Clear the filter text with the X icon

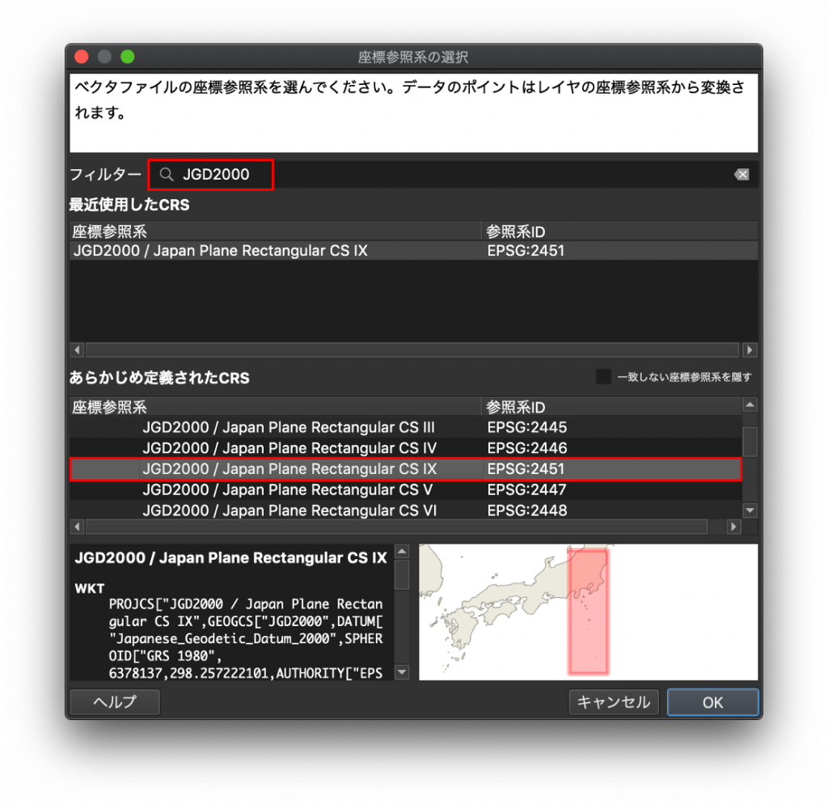[741, 175]
